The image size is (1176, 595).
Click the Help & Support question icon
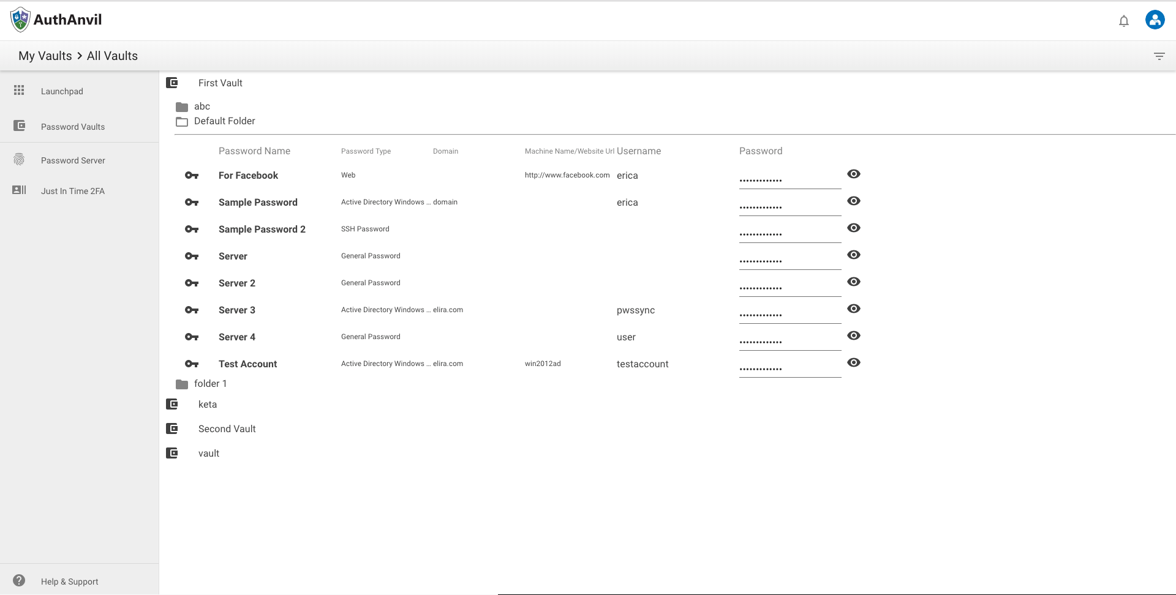19,580
